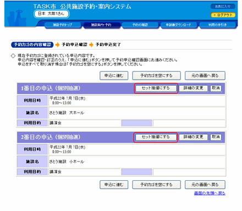The image size is (242, 211).
Task: Click the 予約申込完了 step label
Action: 108,45
